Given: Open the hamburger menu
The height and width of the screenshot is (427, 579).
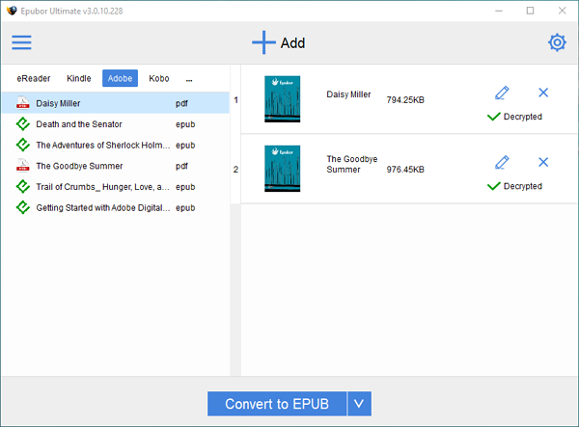Looking at the screenshot, I should [21, 42].
